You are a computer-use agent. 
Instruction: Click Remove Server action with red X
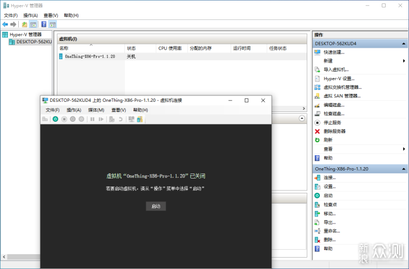(x=335, y=131)
